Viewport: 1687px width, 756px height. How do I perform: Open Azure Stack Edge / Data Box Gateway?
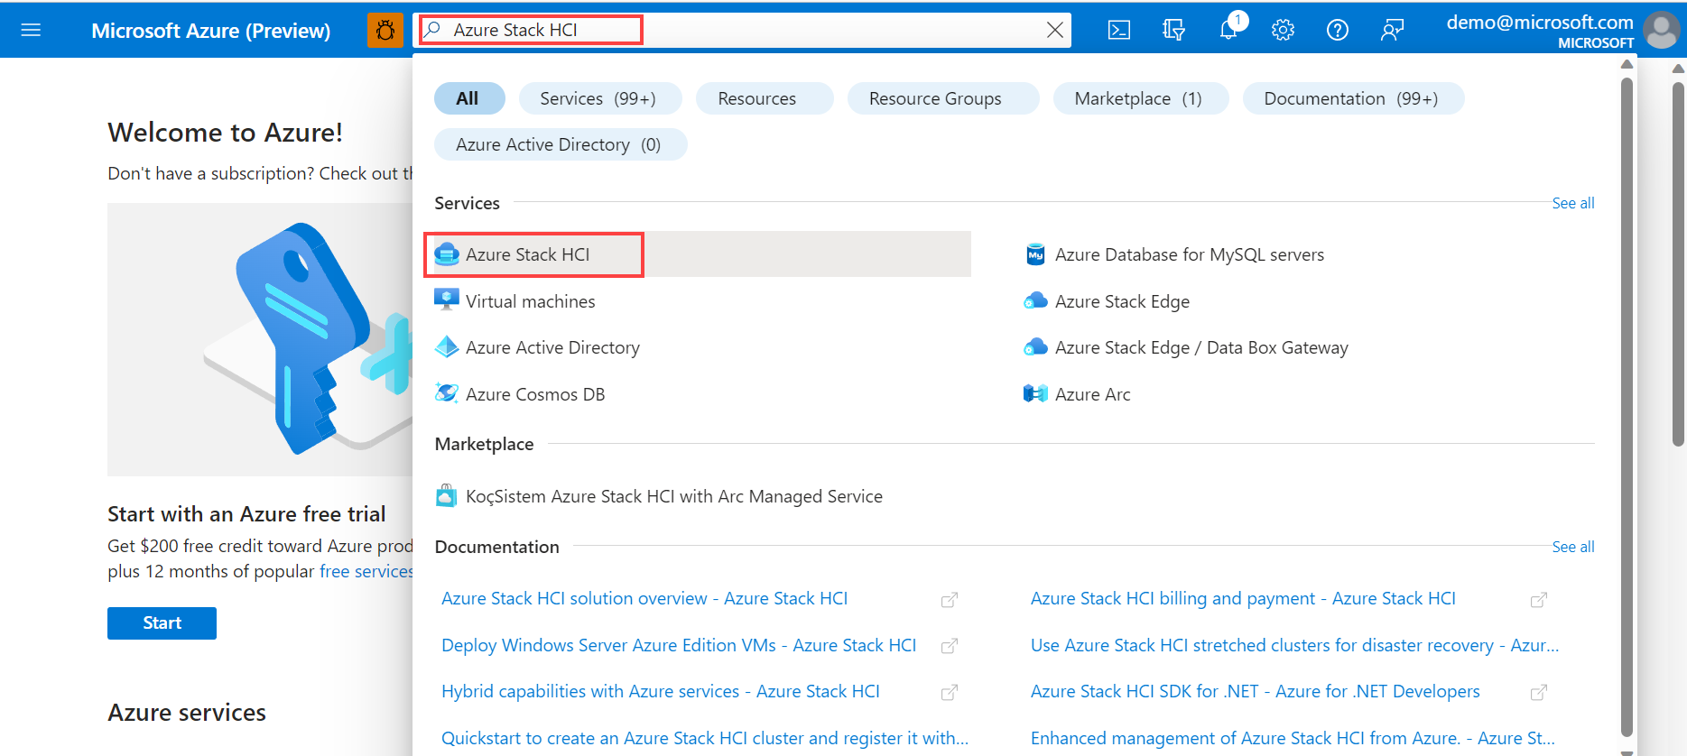[x=1201, y=347]
